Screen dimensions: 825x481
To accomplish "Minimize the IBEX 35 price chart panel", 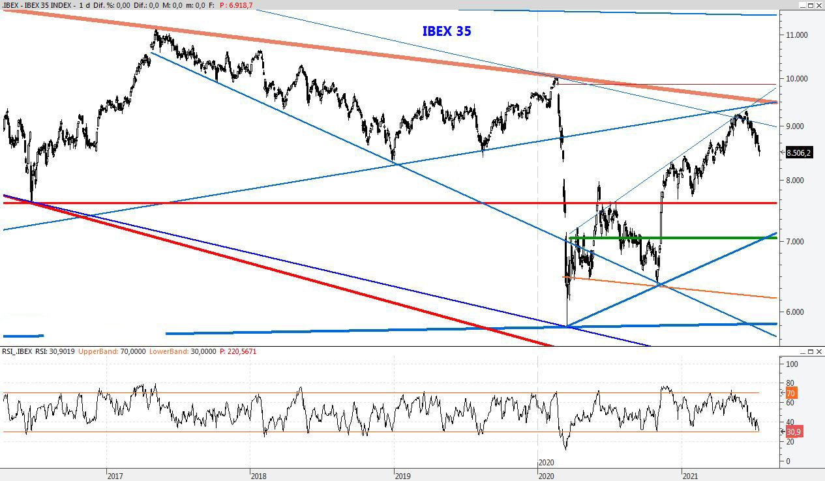I will point(802,5).
